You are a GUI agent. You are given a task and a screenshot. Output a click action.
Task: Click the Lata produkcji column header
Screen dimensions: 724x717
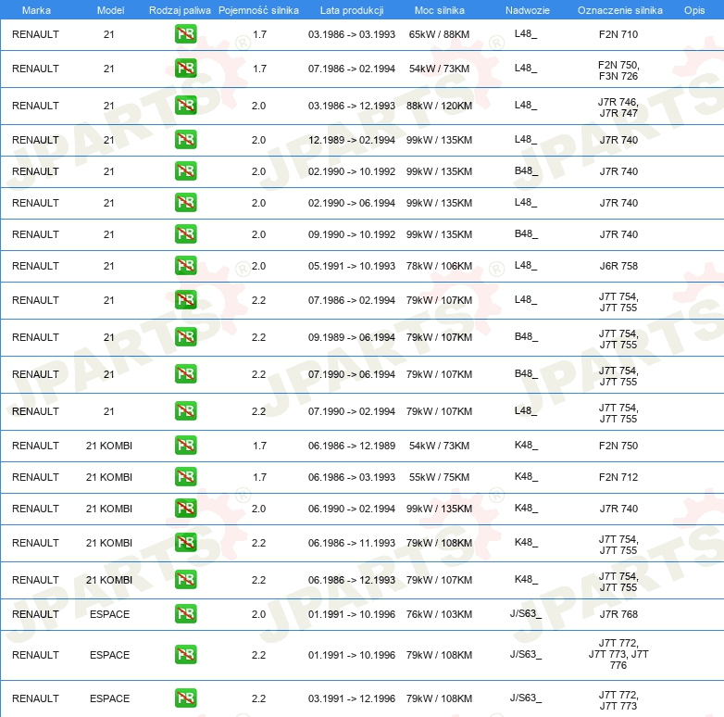352,10
